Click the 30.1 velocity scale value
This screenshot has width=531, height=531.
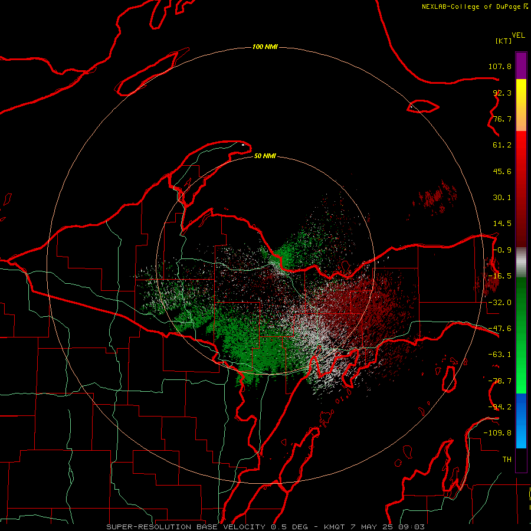coord(502,198)
